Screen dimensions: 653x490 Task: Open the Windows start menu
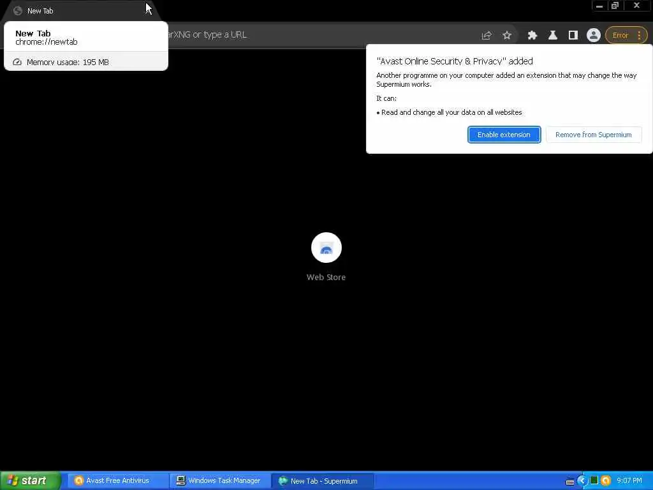[x=30, y=480]
